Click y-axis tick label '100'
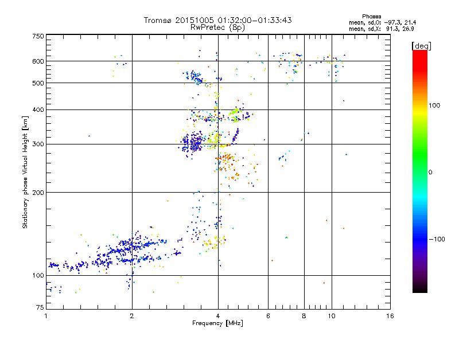The image size is (459, 344). coord(38,276)
